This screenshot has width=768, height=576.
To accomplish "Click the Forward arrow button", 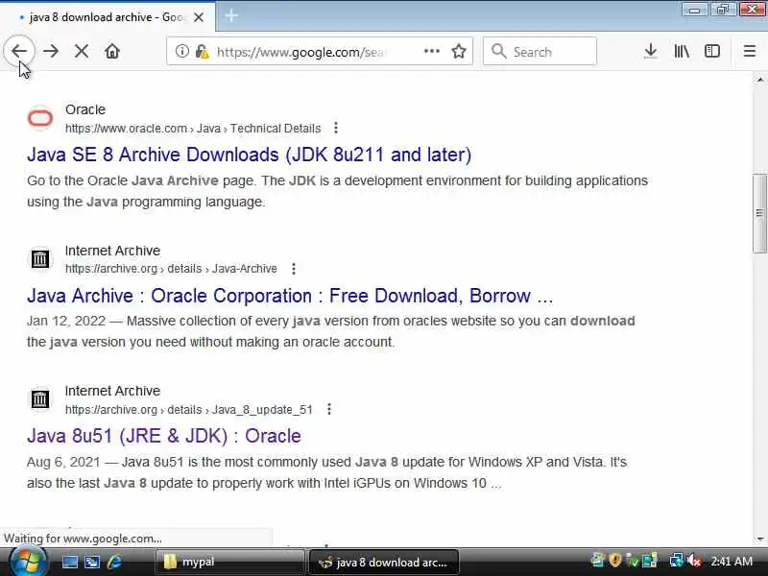I will pos(51,51).
